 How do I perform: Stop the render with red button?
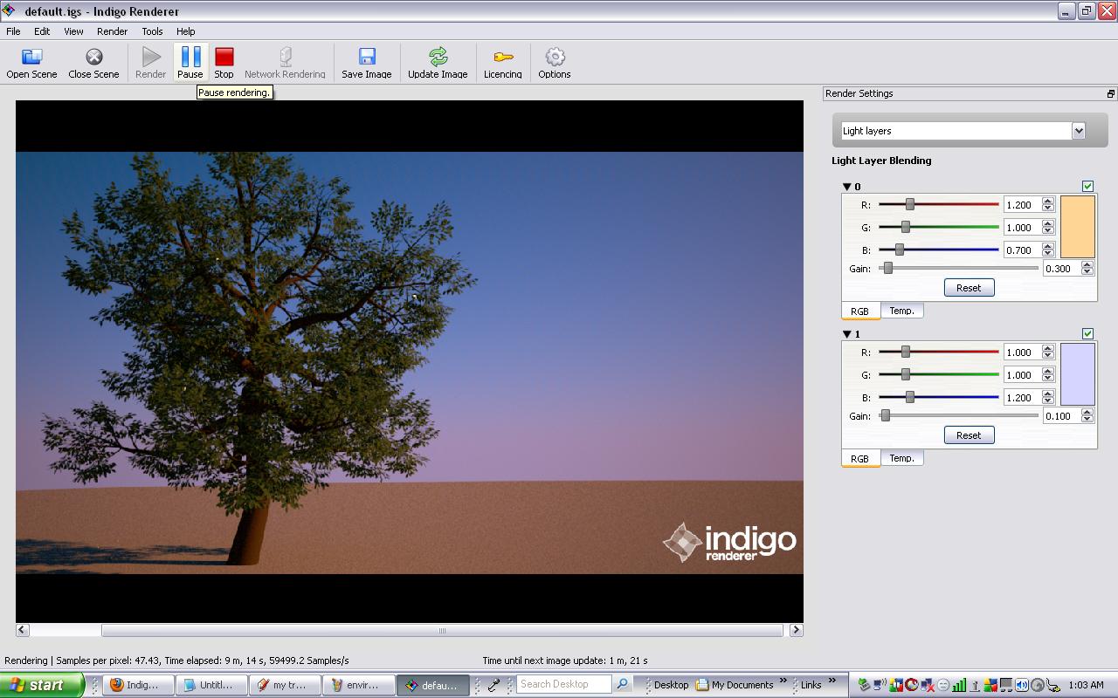[224, 58]
